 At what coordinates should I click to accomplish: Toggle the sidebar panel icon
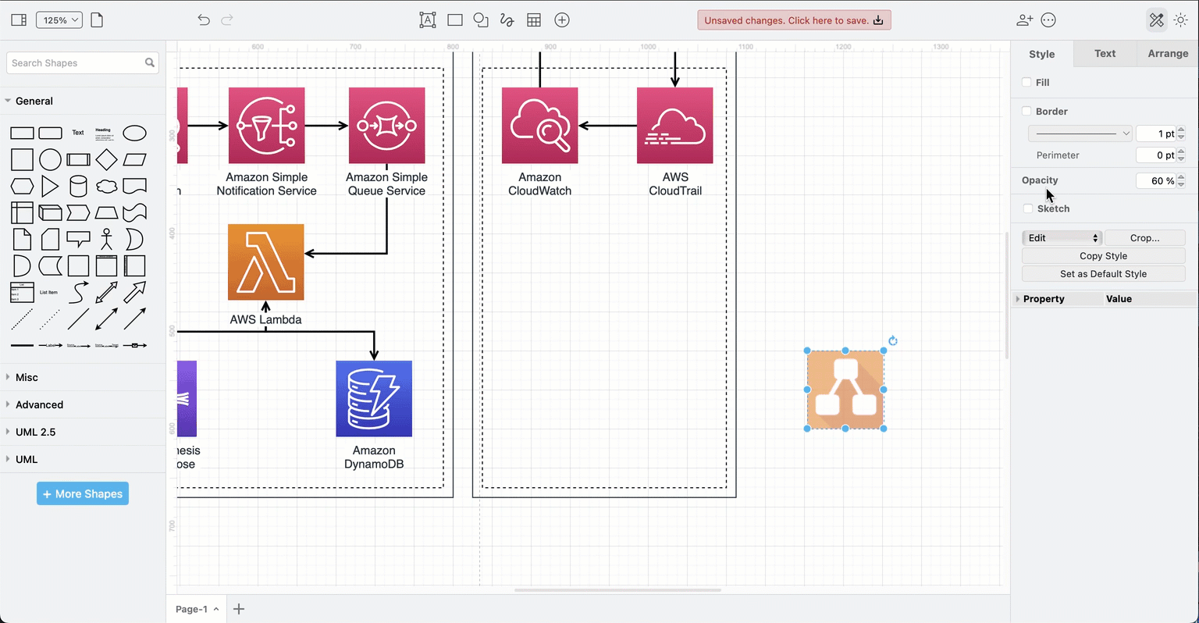pyautogui.click(x=19, y=20)
